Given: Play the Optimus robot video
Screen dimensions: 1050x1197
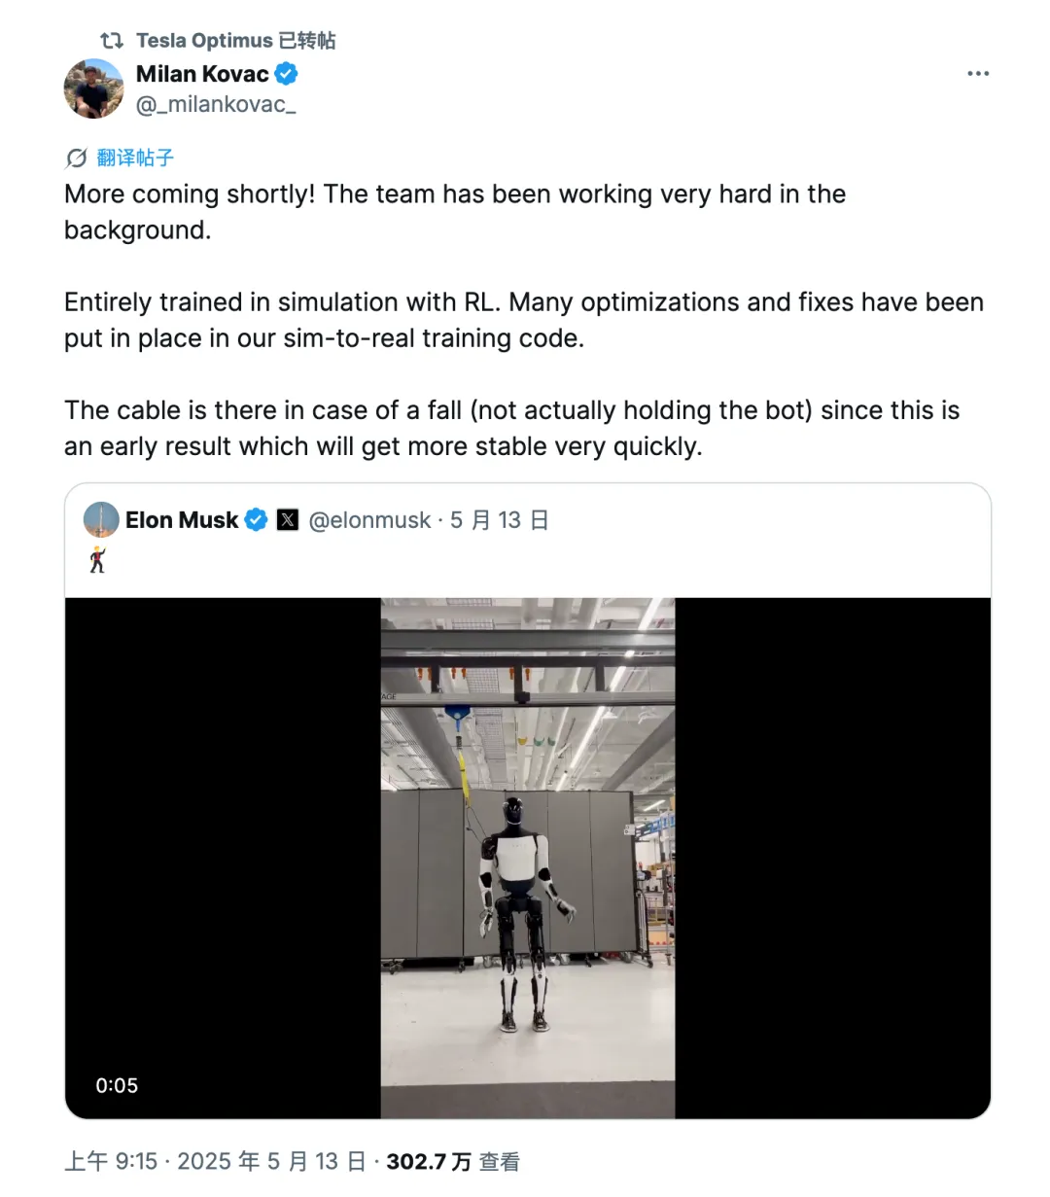Looking at the screenshot, I should [x=527, y=857].
